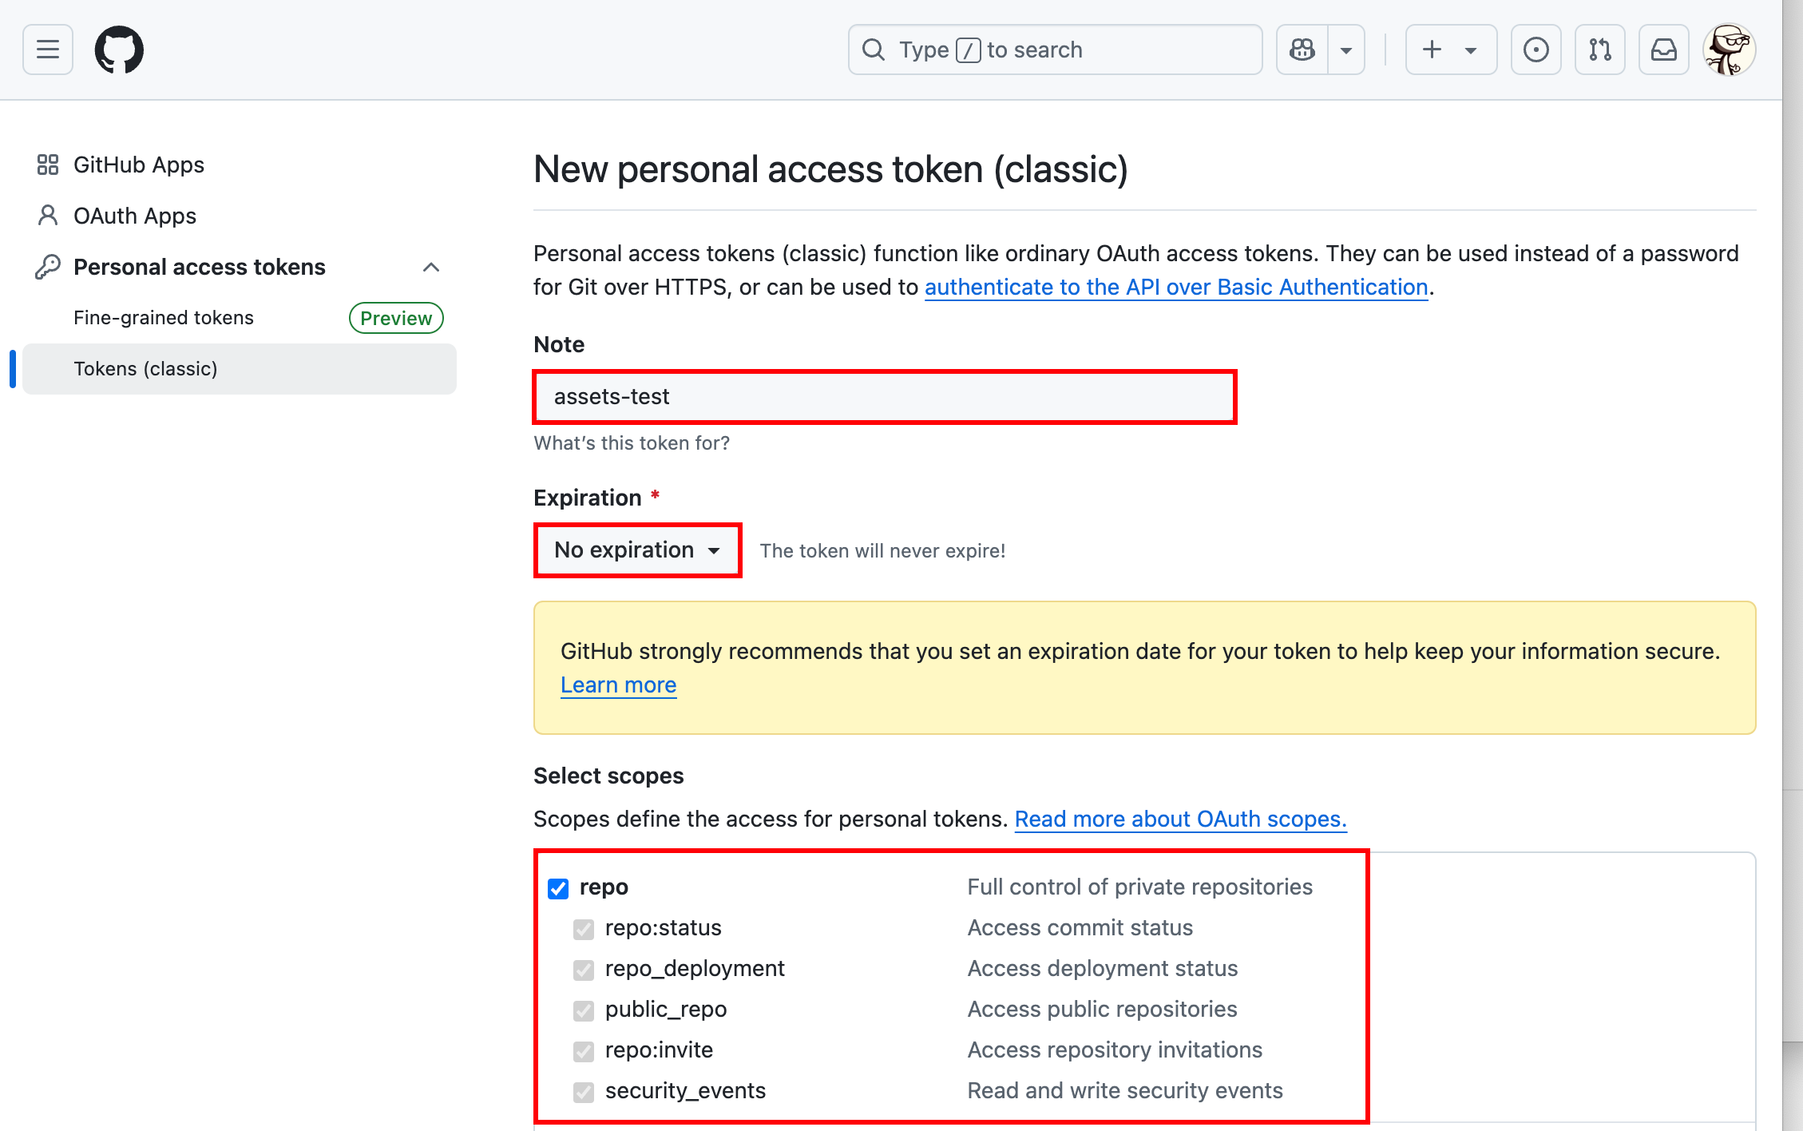The height and width of the screenshot is (1131, 1803).
Task: Uncheck the repo scope checkbox
Action: [x=558, y=888]
